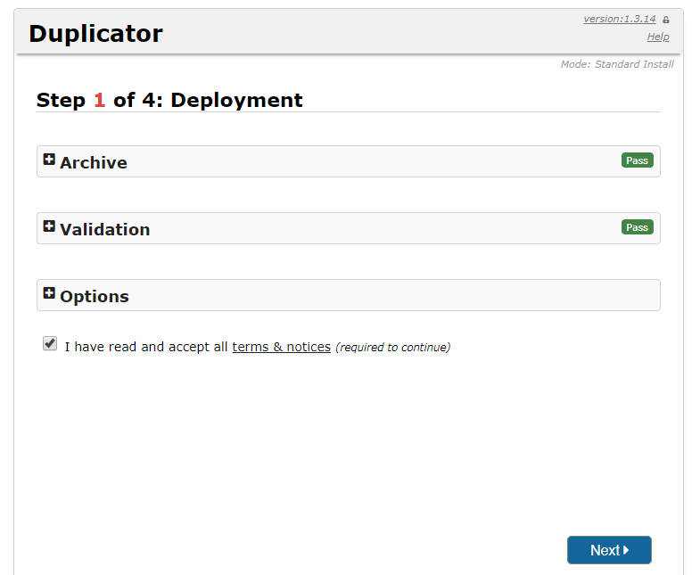This screenshot has width=700, height=575.
Task: Click the Mode: Standard Install text
Action: click(x=617, y=64)
